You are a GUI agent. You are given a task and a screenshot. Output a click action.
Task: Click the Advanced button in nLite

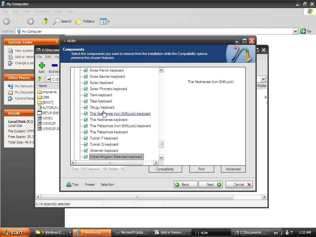(233, 169)
